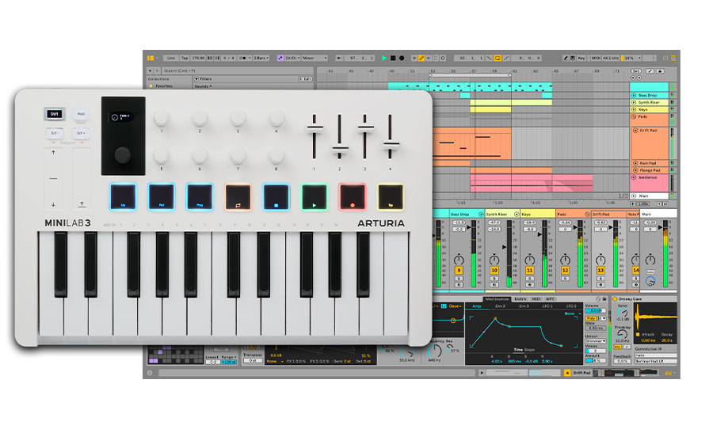Select the Ambience track name in arrangement
Viewport: 713px width, 429px height.
[647, 177]
